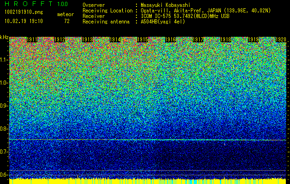The width and height of the screenshot is (290, 184).
Task: Select the filename 1002191910.png
Action: tap(24, 12)
